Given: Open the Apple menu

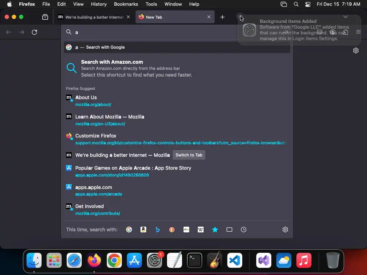Looking at the screenshot, I should (9, 4).
